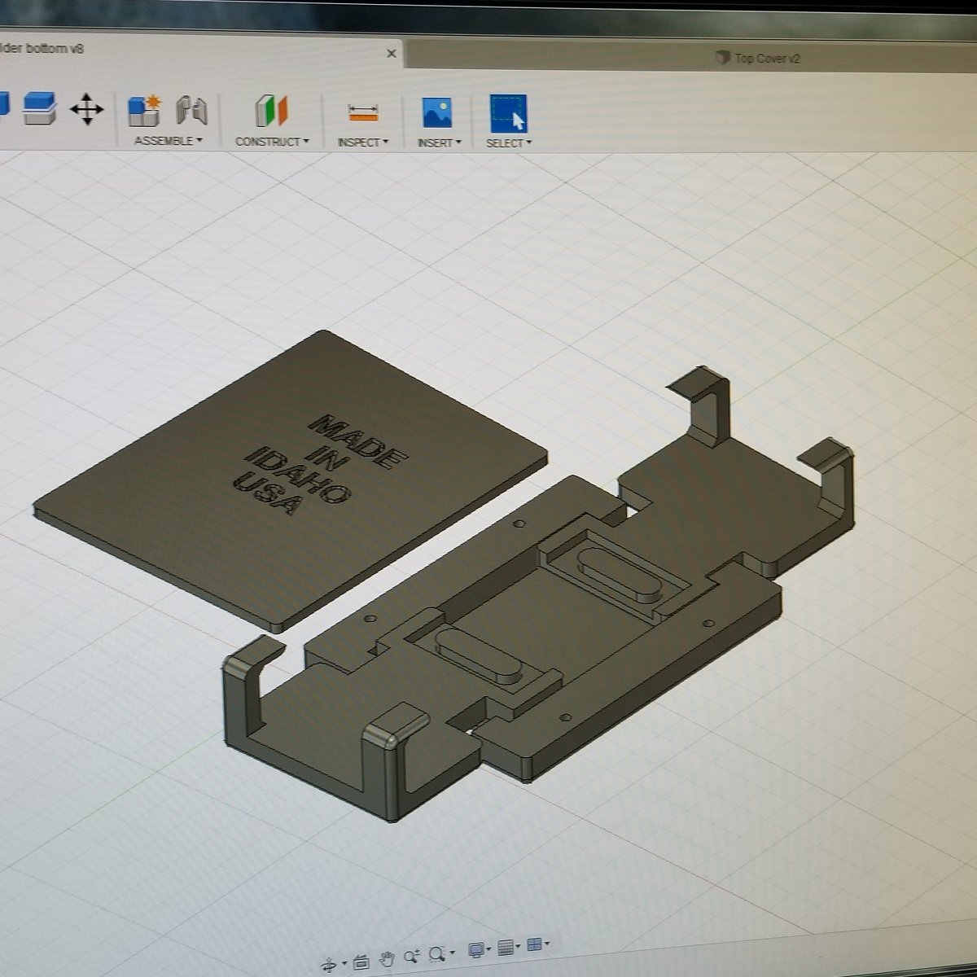Expand the CONSTRUCT dropdown menu

pos(272,142)
